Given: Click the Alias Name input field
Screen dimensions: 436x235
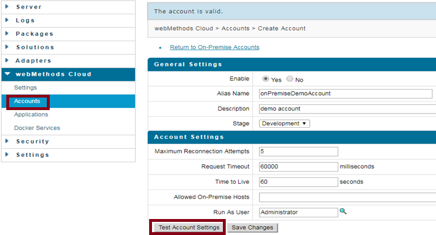Looking at the screenshot, I should tap(346, 94).
